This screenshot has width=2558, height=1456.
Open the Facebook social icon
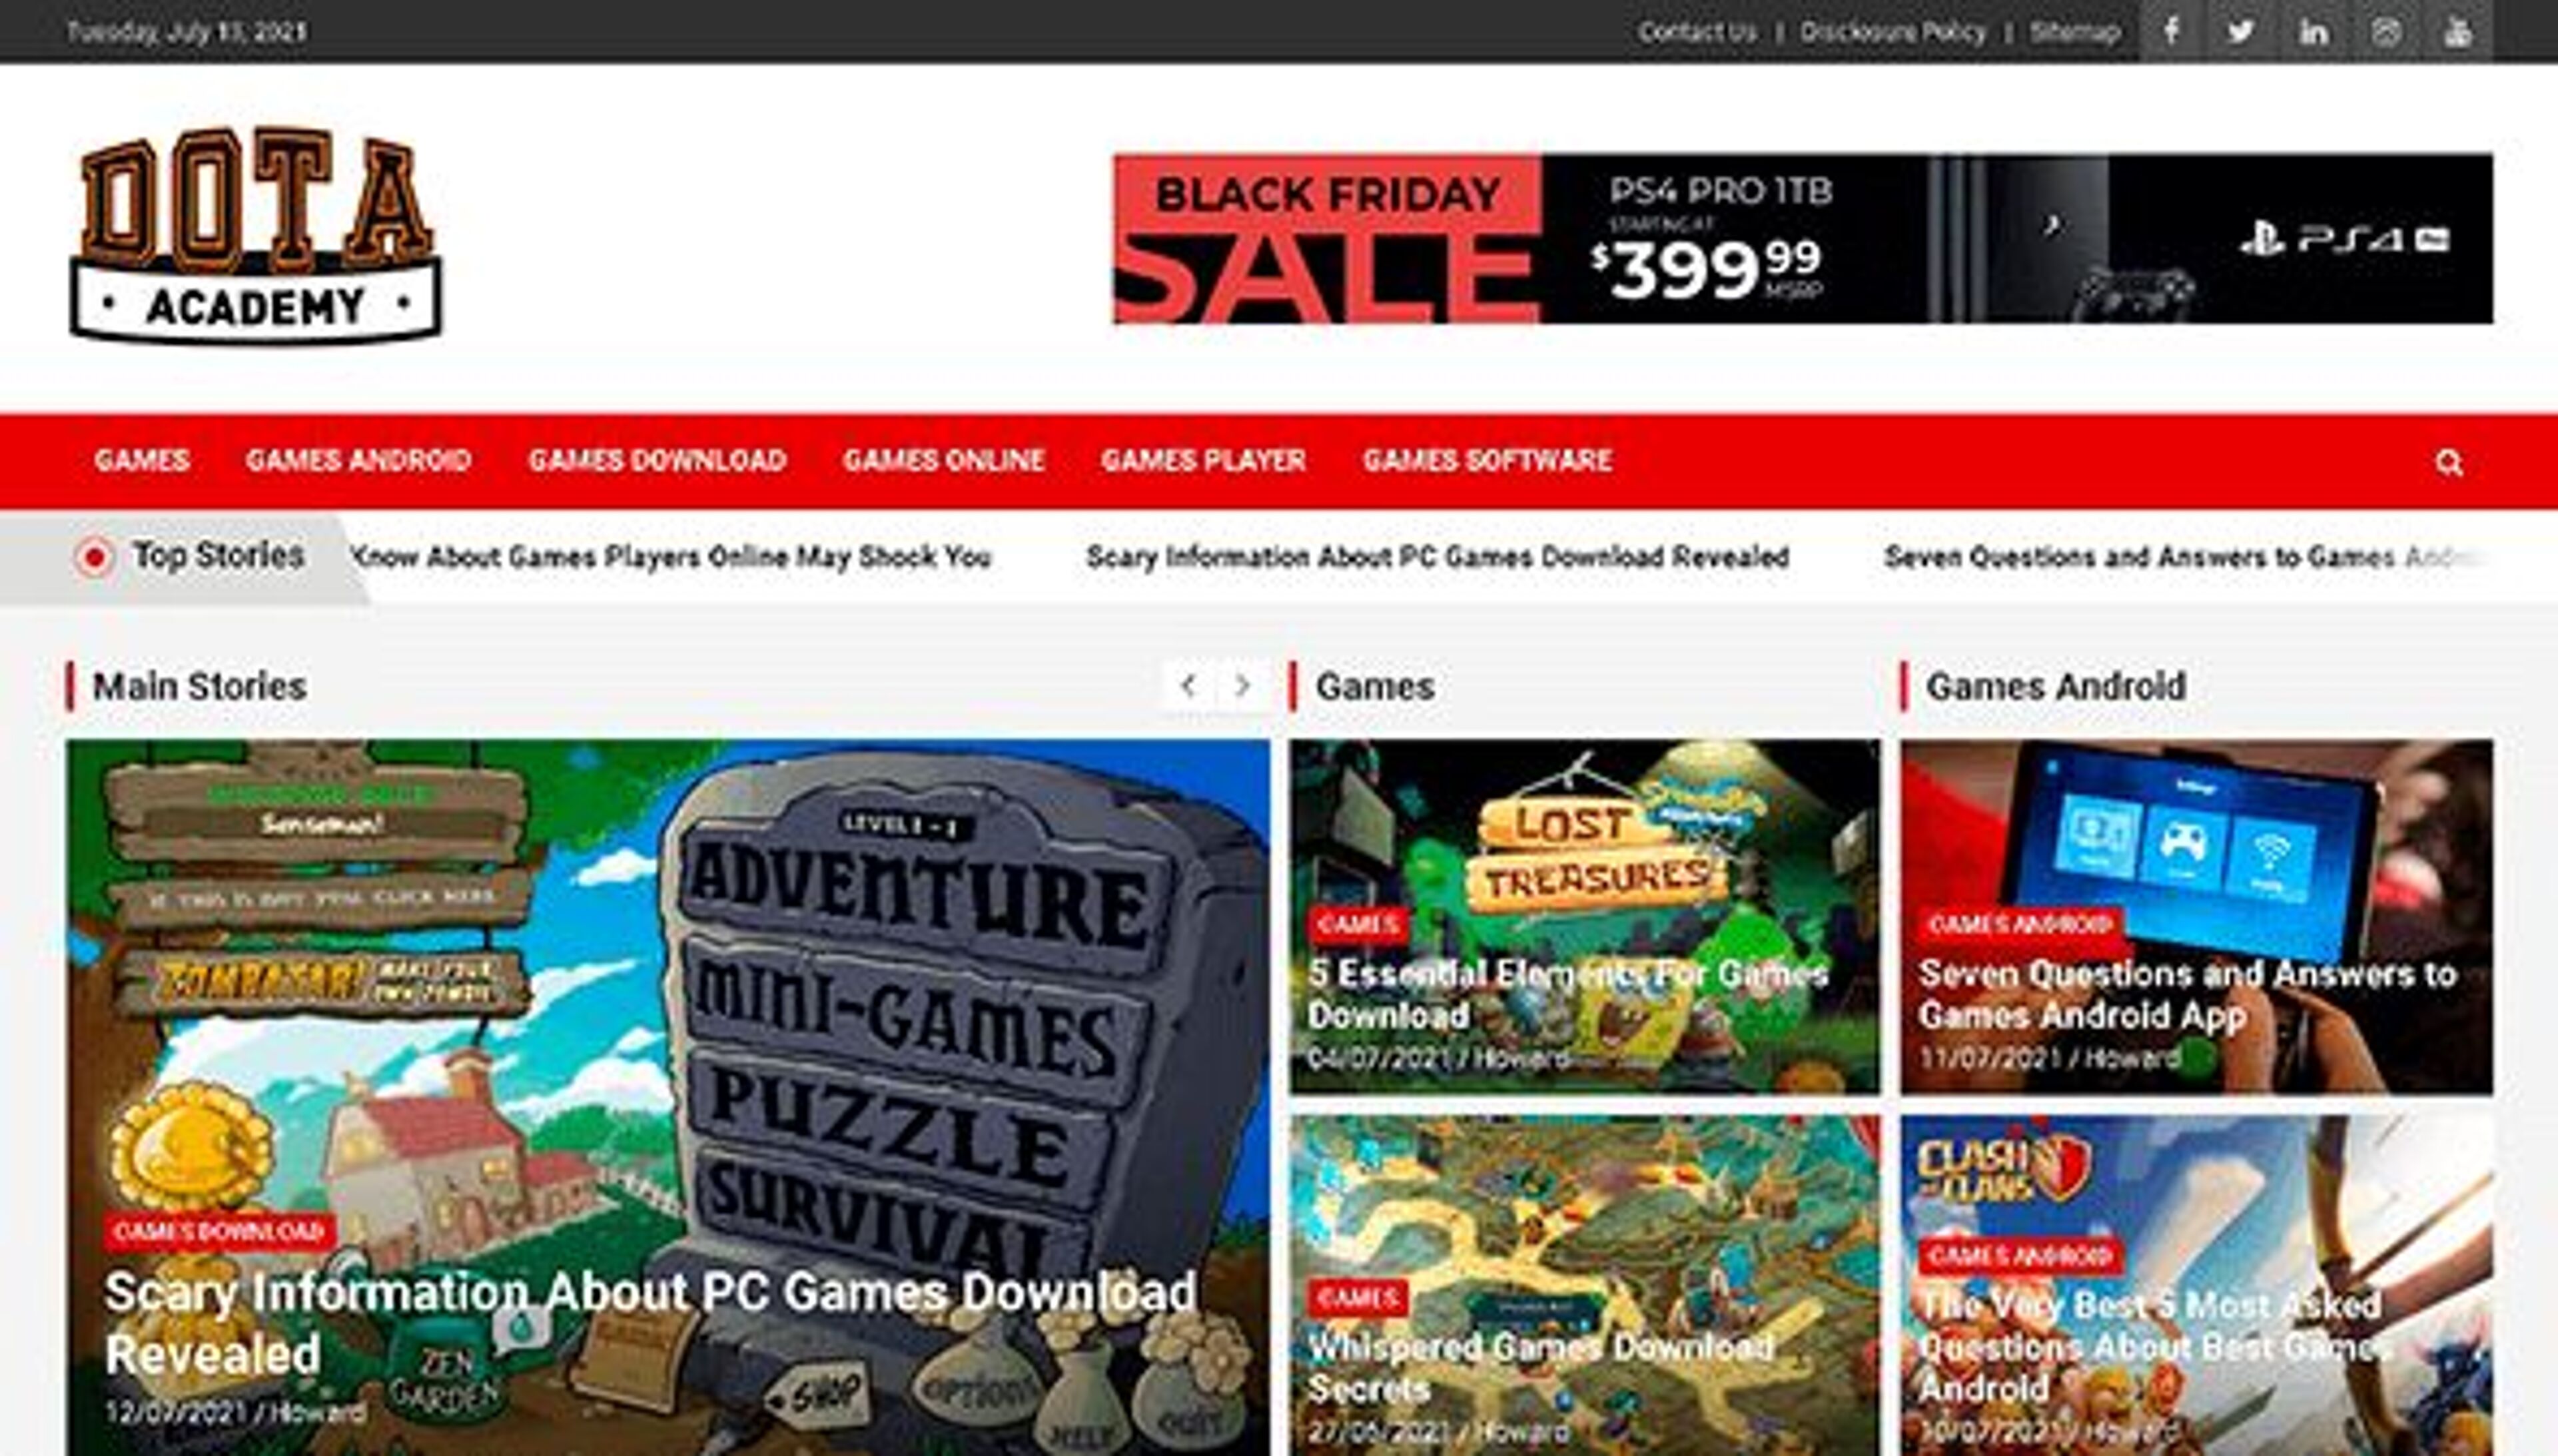(2171, 31)
